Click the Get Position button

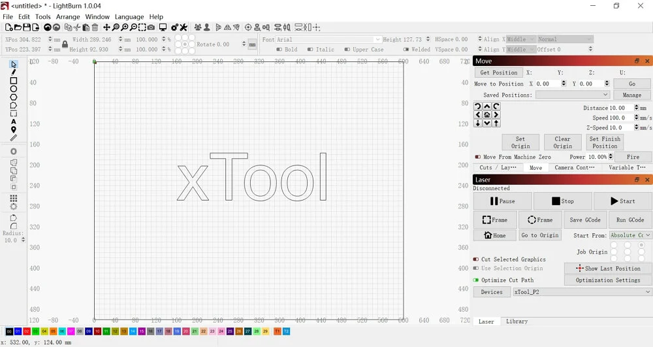(498, 73)
